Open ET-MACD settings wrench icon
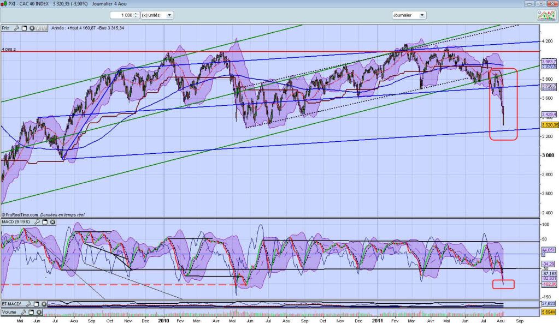Image resolution: width=559 pixels, height=324 pixels. tap(28, 303)
